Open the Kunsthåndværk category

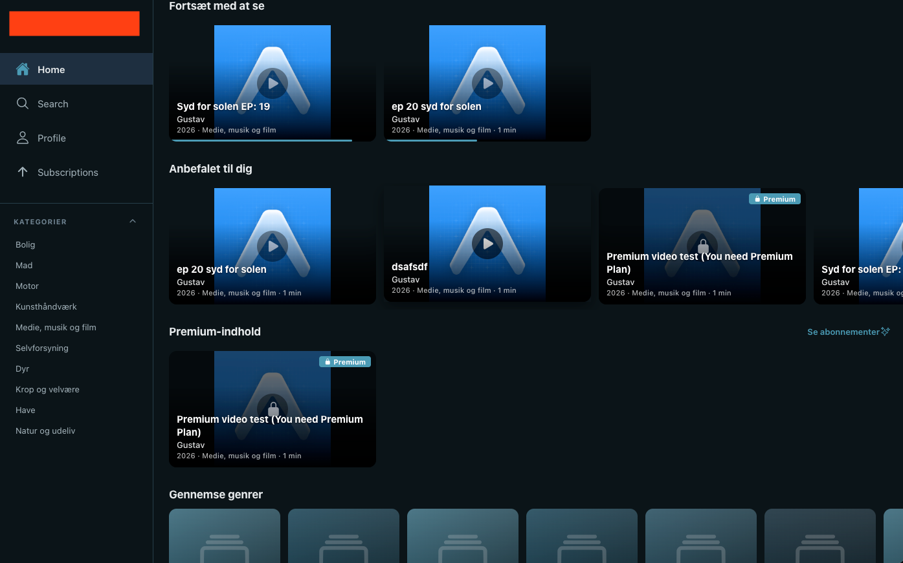tap(46, 306)
